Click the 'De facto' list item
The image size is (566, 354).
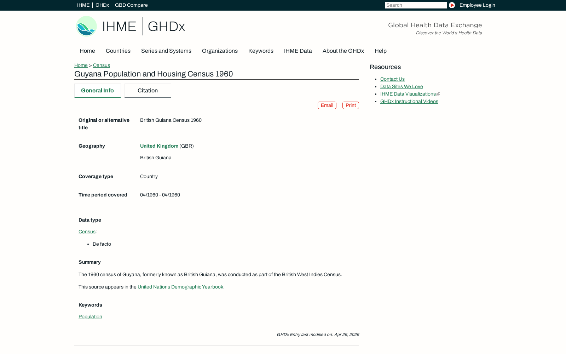pos(102,244)
